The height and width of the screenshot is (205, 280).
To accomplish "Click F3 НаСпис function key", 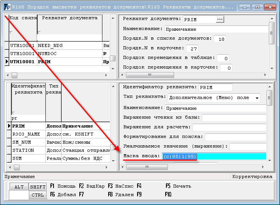I will 121,186.
